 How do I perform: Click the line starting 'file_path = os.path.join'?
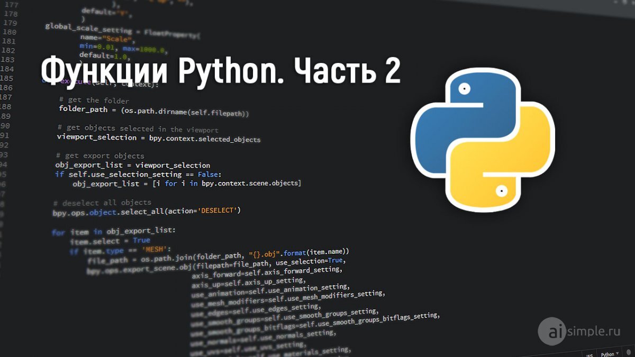[x=218, y=257]
